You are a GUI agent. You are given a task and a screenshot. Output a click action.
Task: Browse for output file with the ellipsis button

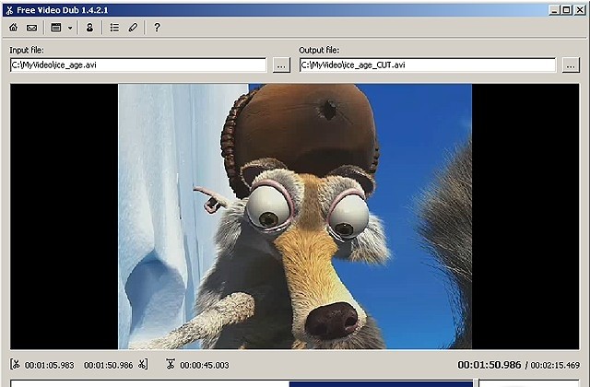571,65
